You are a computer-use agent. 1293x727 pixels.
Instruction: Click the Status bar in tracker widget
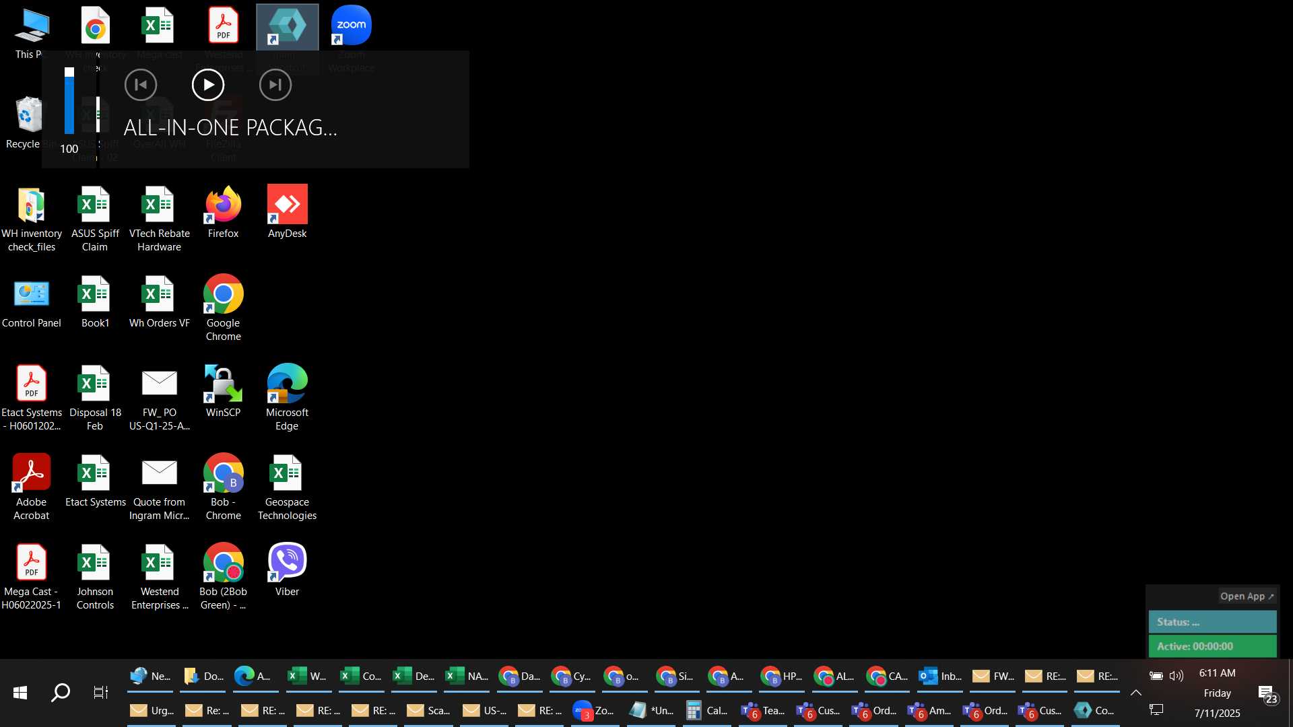point(1212,622)
